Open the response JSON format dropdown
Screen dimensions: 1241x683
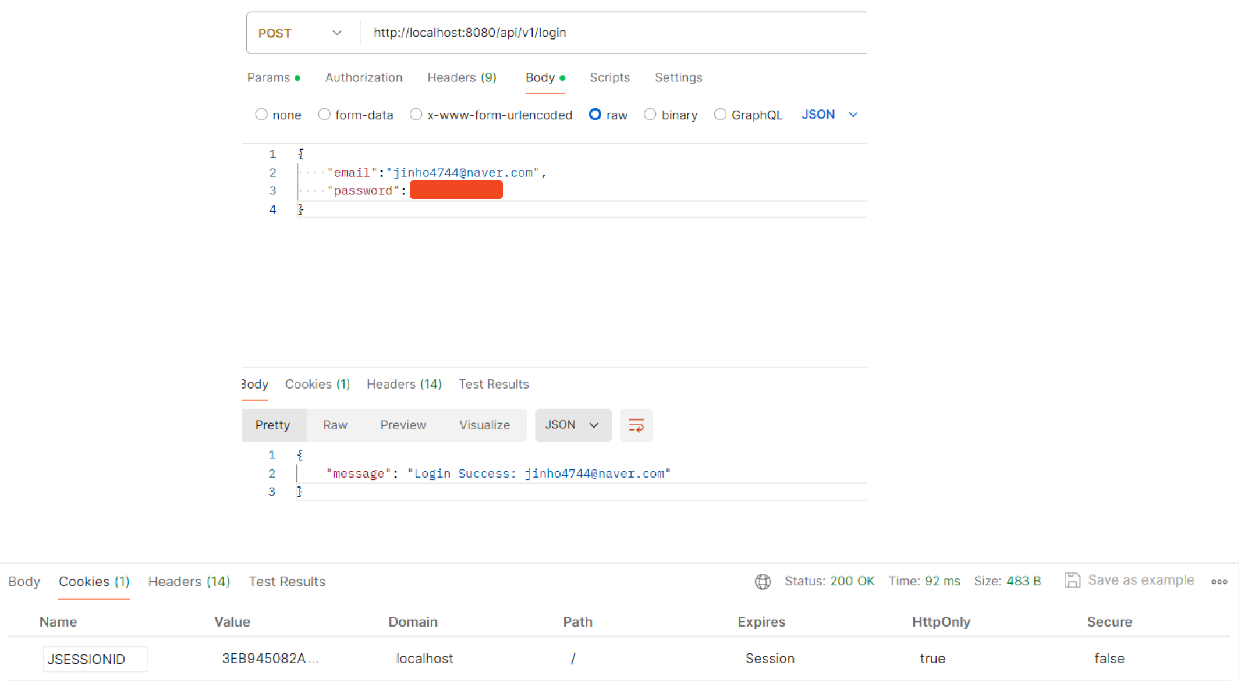(x=573, y=425)
